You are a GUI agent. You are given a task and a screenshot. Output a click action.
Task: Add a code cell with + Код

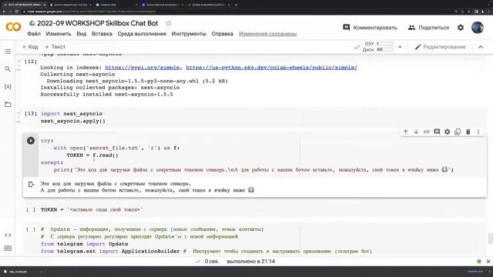click(30, 47)
